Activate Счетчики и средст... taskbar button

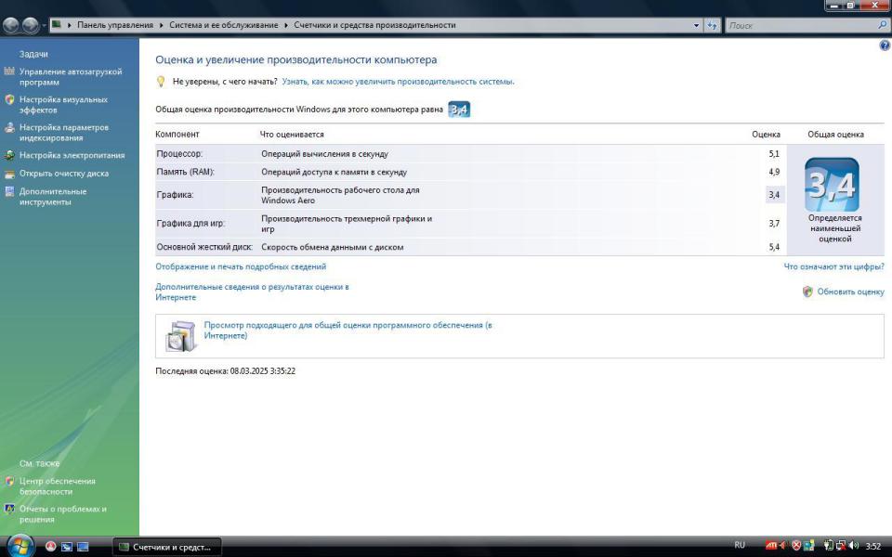167,547
